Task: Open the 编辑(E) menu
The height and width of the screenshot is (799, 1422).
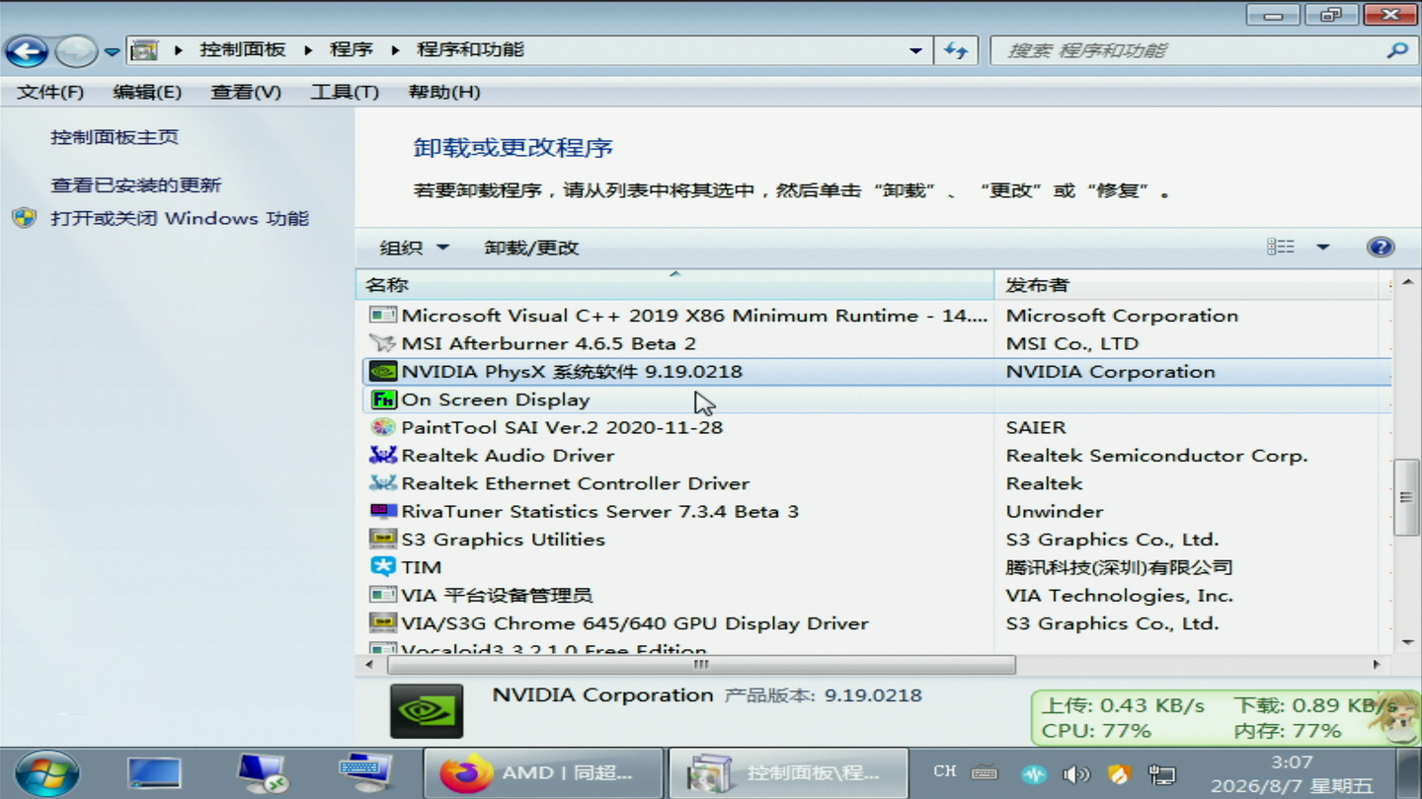Action: tap(147, 92)
